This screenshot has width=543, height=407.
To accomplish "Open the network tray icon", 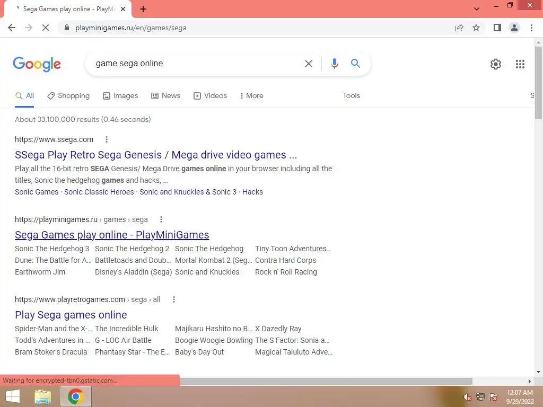I will [x=480, y=397].
